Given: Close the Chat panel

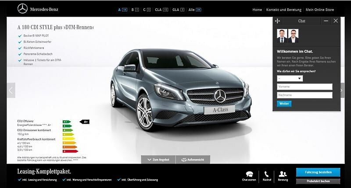Looking at the screenshot, I should point(336,21).
